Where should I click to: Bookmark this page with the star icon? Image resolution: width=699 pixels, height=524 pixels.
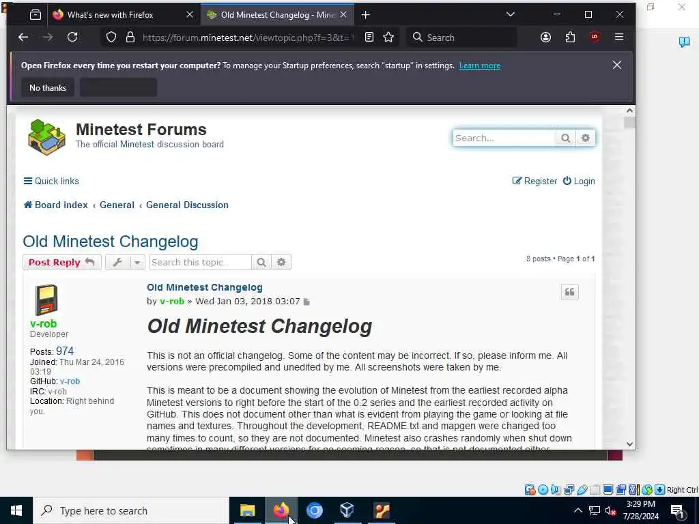point(388,38)
